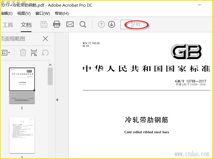Go to next page down arrow
Viewport: 213px width, 159px height.
point(112,24)
